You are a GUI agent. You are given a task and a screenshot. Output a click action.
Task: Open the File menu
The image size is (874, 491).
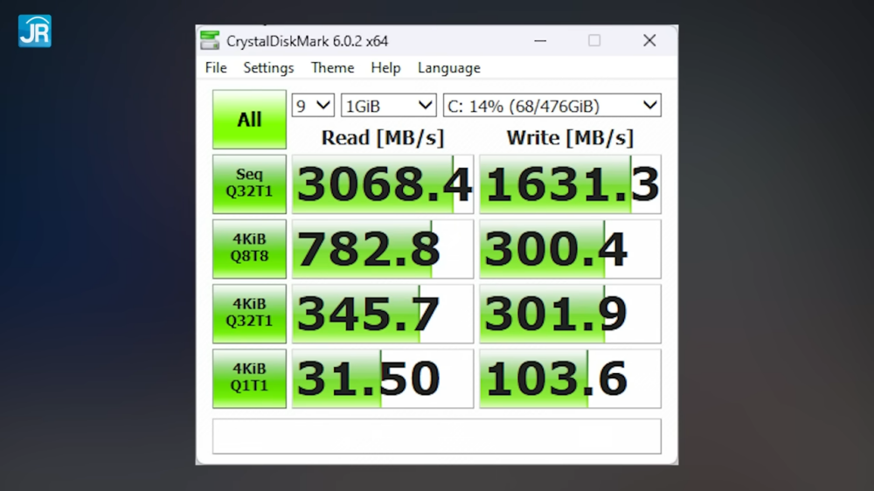click(216, 68)
